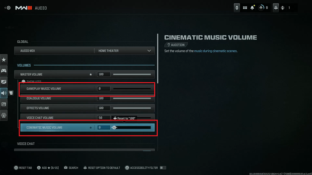Unfavorite the Master Volume star
Viewport: 312px width, 175px height.
pyautogui.click(x=91, y=74)
